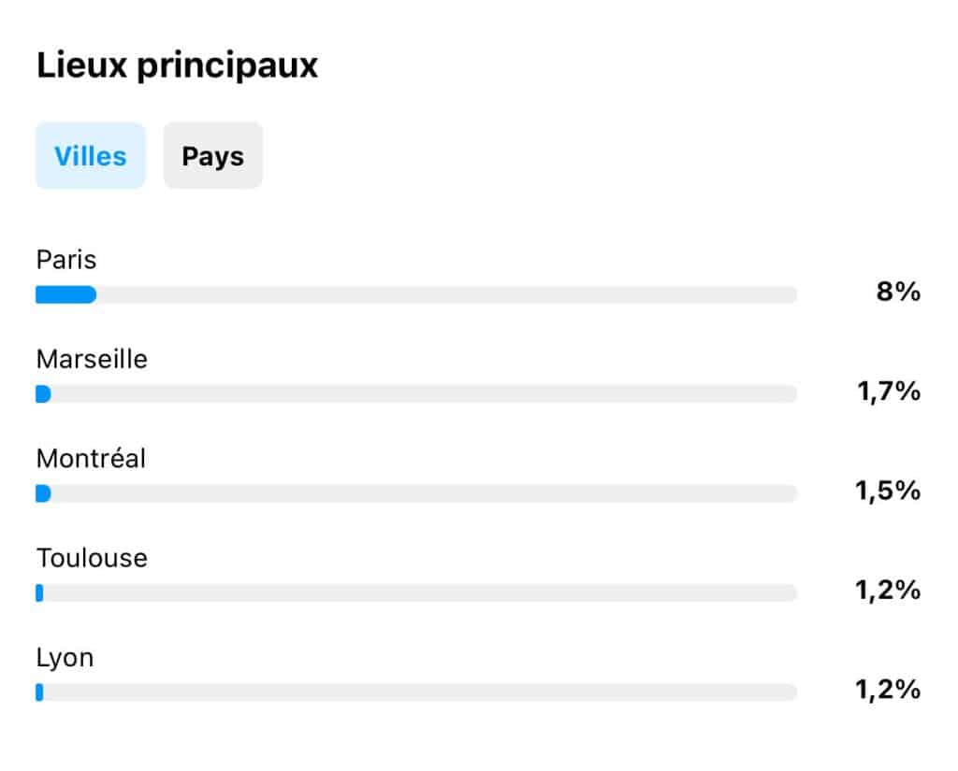Click the Toulouse city label
Viewport: 958px width, 771px height.
point(92,558)
